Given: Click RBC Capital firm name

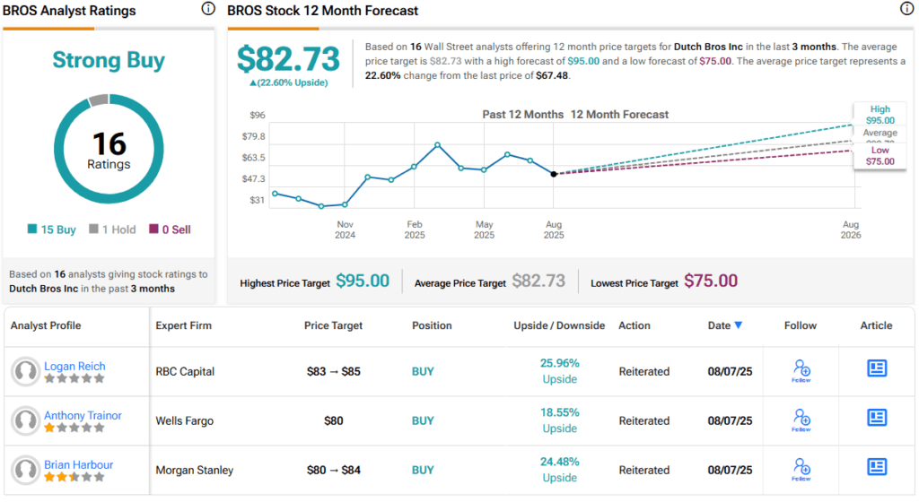Looking at the screenshot, I should [x=185, y=371].
